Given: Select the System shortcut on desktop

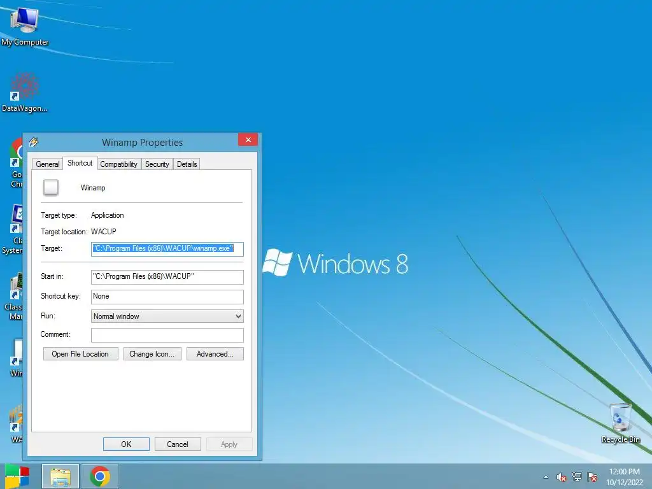Looking at the screenshot, I should point(13,229).
